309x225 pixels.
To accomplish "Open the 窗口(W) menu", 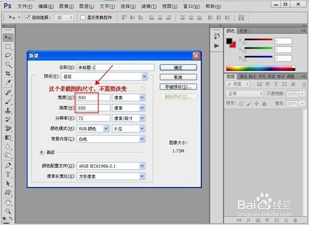I will click(x=192, y=6).
